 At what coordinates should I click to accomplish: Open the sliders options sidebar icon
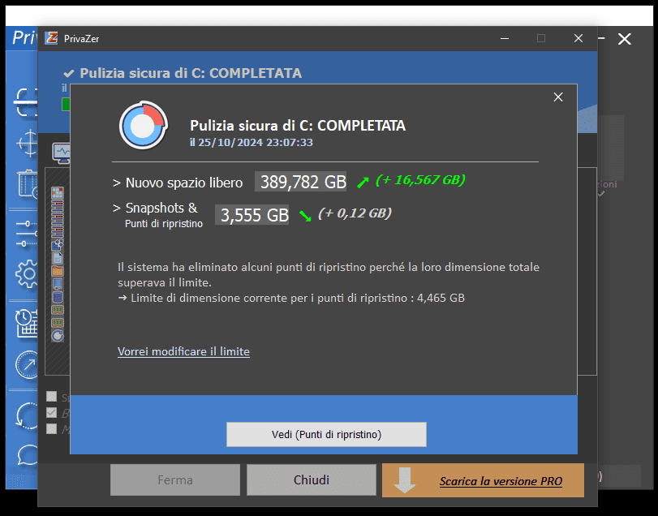coord(27,233)
